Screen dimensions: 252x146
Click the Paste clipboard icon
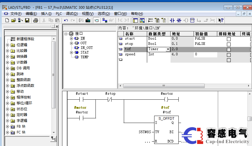click(x=57, y=20)
